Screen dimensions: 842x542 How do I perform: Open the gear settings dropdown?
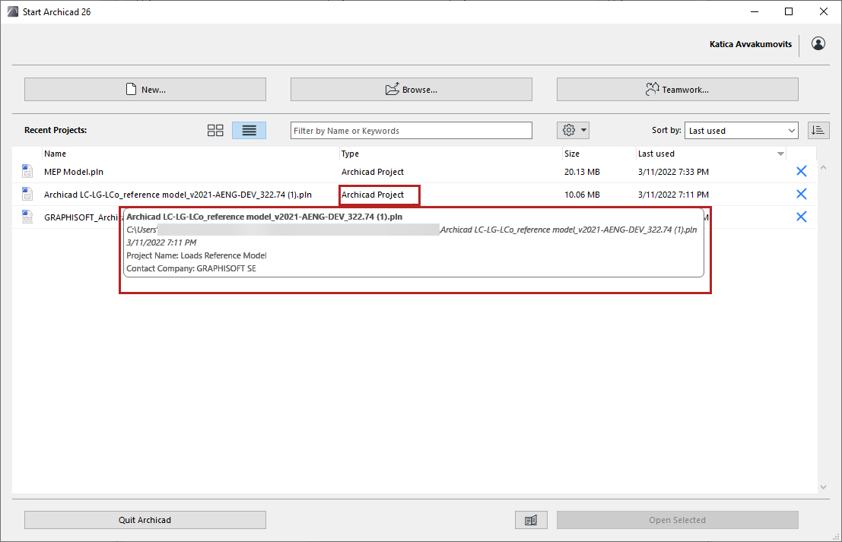573,130
